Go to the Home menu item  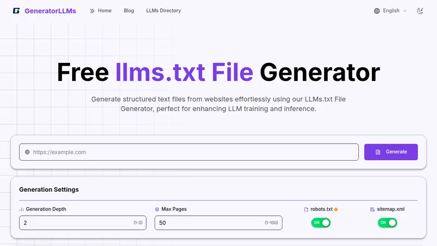[104, 10]
